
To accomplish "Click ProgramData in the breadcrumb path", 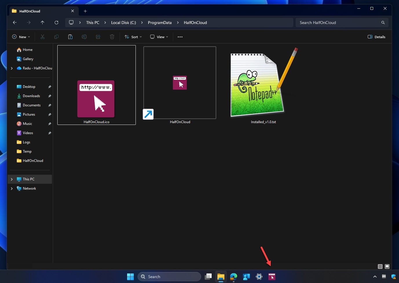I will [160, 23].
